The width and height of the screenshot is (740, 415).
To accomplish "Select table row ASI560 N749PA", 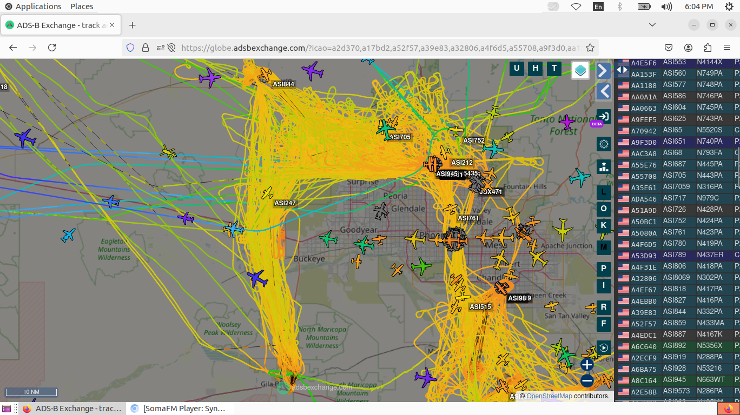I will point(677,74).
